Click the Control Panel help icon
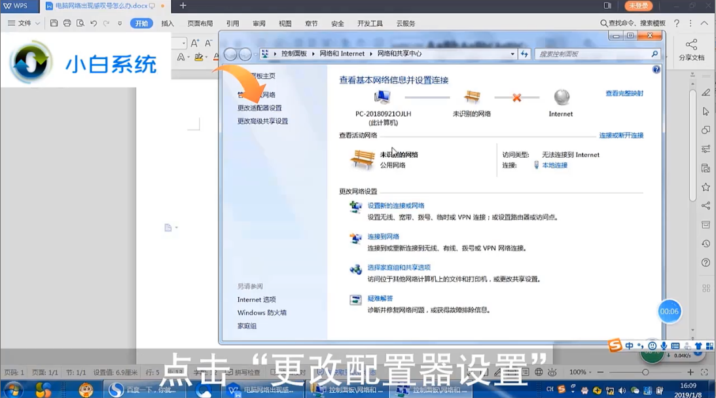 [x=656, y=69]
